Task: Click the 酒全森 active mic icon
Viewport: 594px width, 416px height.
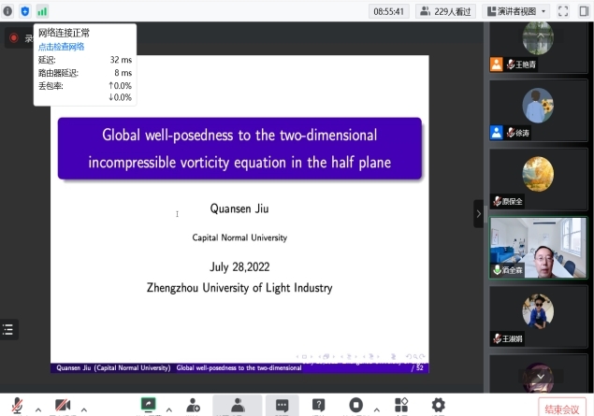Action: 497,270
